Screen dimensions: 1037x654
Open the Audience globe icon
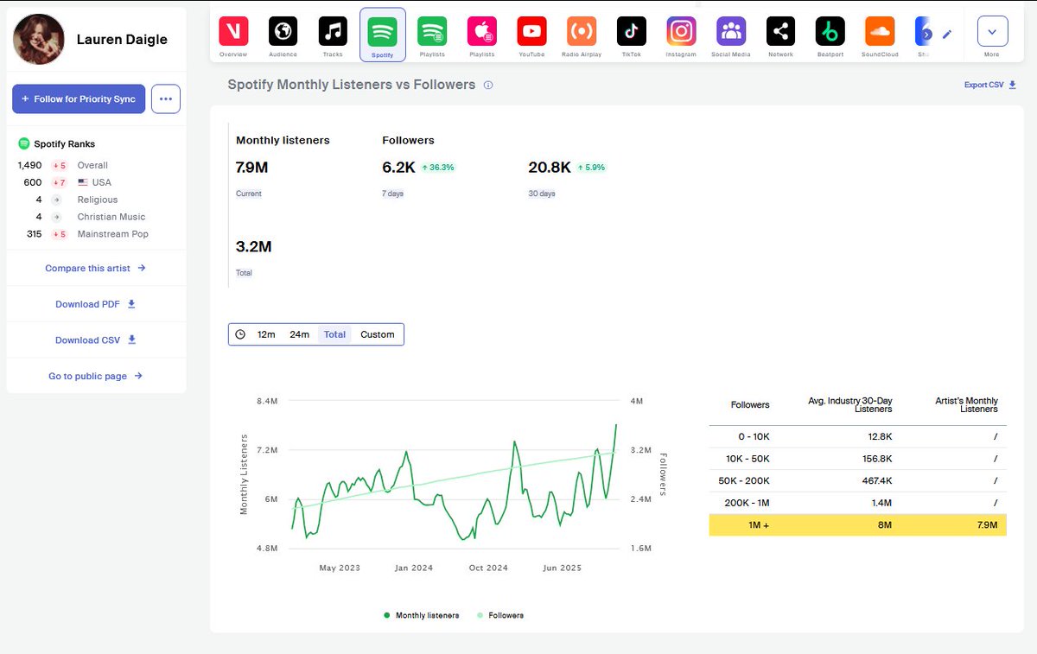283,32
